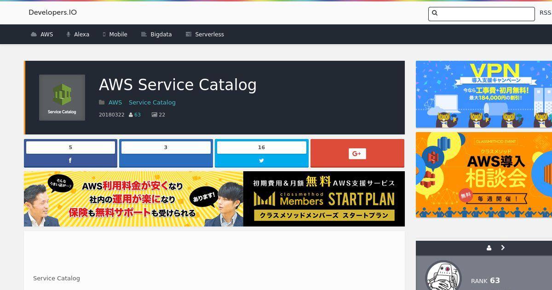This screenshot has width=552, height=290.
Task: Open the Developers.IO home link
Action: pyautogui.click(x=52, y=12)
